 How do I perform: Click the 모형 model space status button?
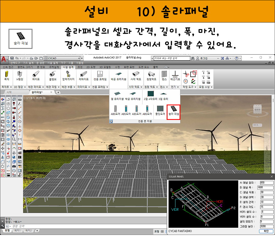(157, 232)
